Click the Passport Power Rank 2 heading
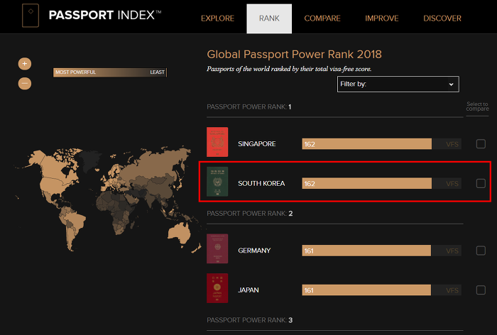The width and height of the screenshot is (497, 335). coord(250,214)
